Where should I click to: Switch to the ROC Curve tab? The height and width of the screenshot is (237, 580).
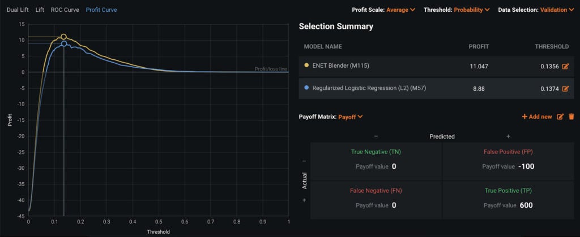pyautogui.click(x=65, y=10)
